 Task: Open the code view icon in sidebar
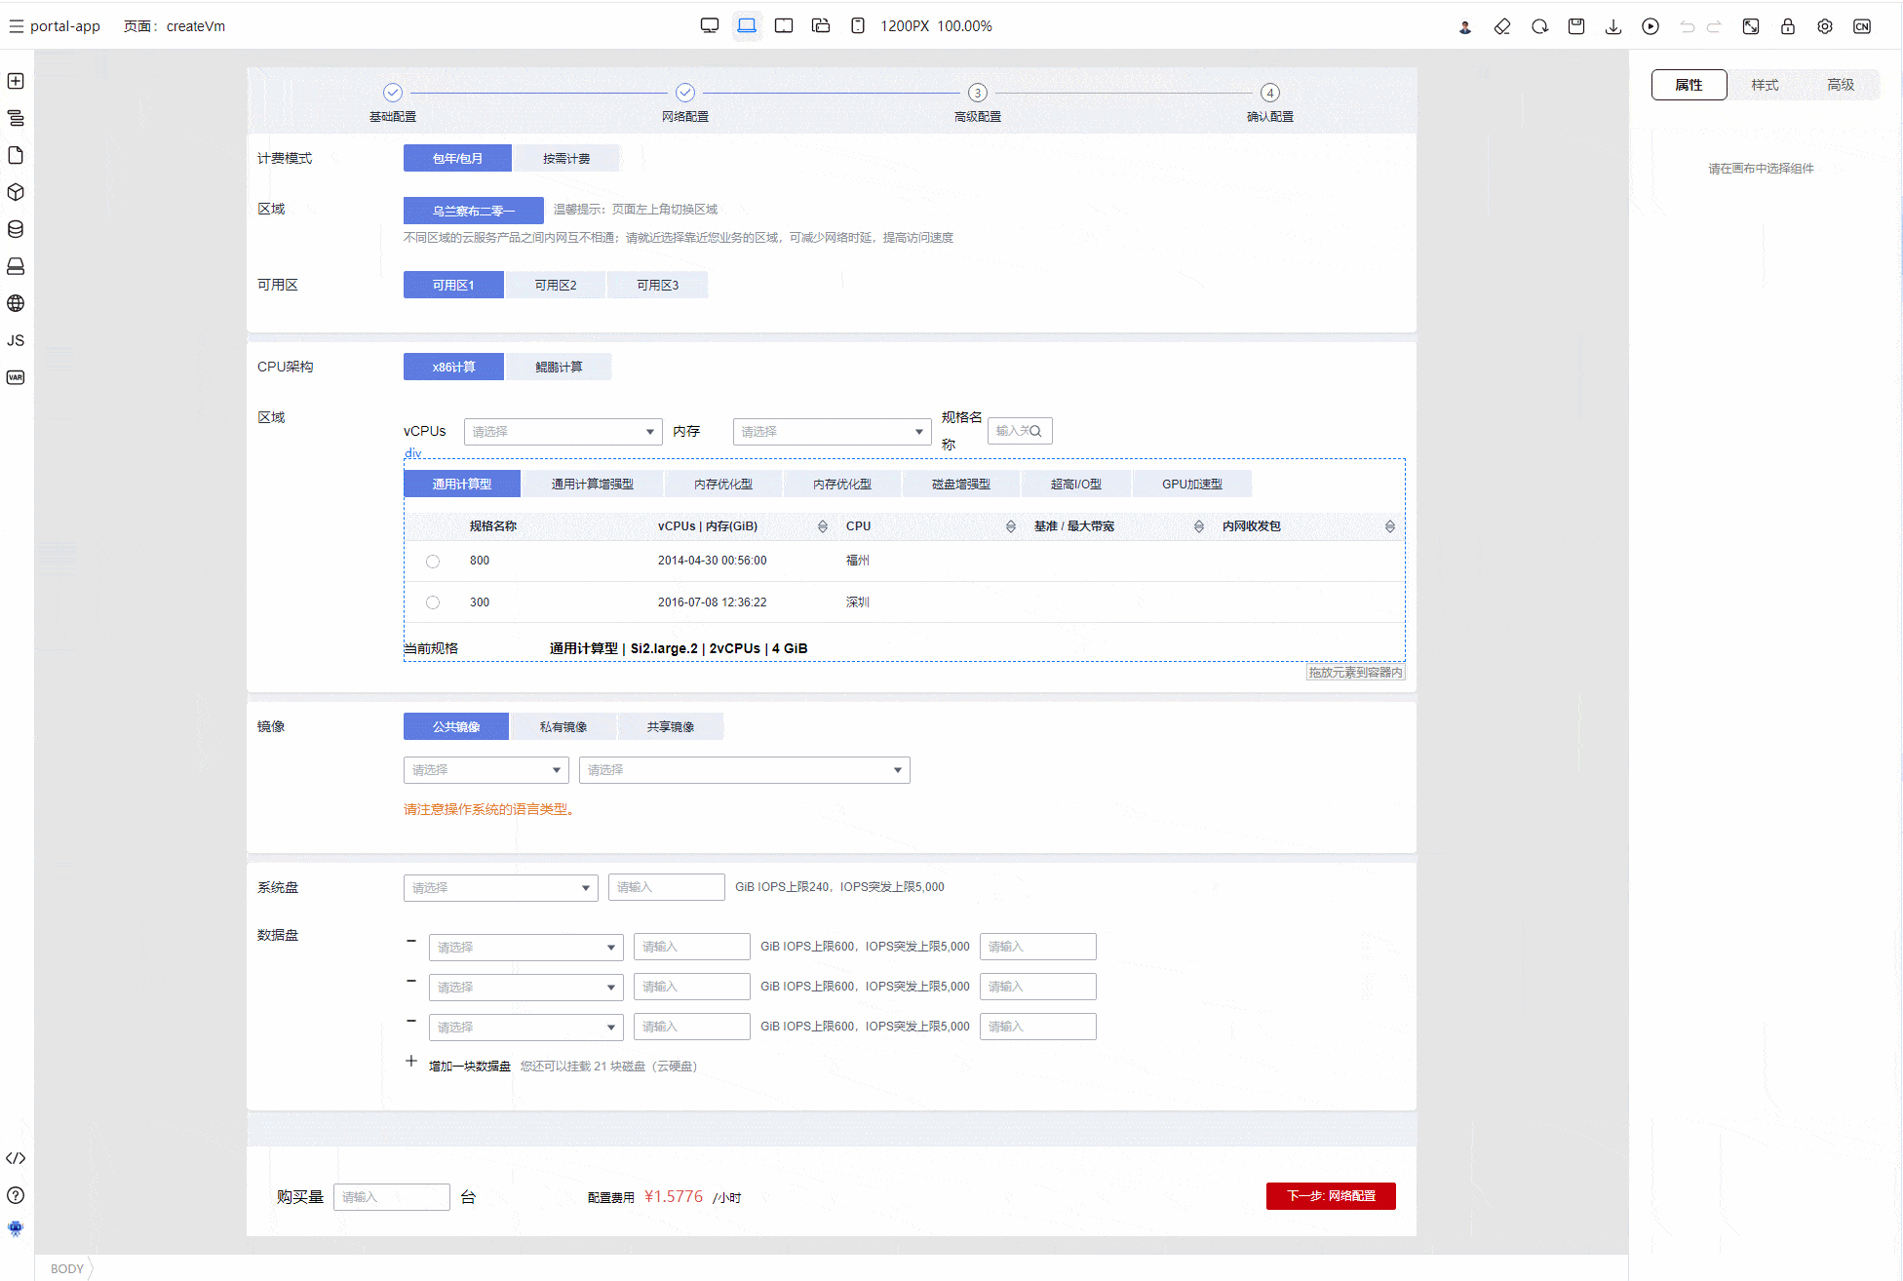[16, 1158]
